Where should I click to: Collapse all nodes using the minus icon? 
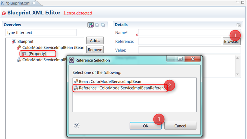click(103, 25)
